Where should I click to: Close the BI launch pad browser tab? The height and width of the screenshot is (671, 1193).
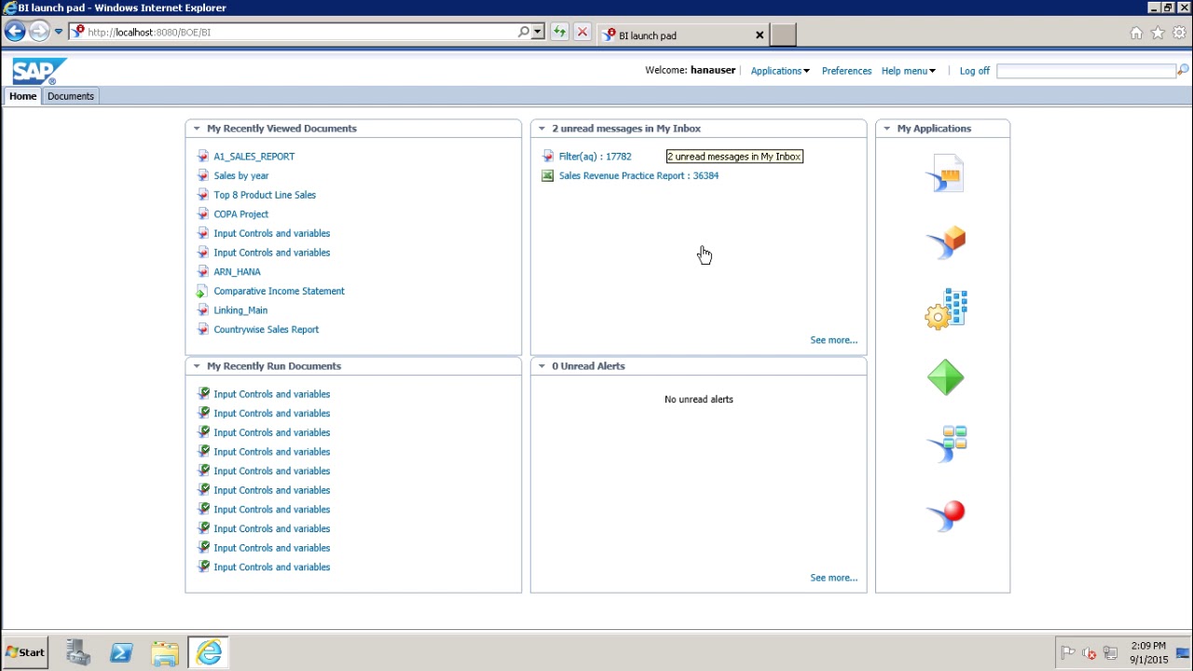coord(760,35)
